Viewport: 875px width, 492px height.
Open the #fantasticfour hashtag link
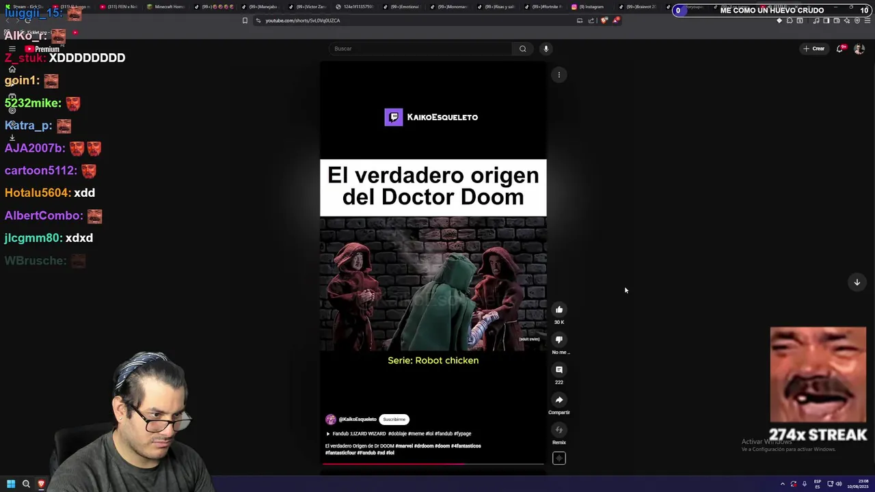point(340,453)
